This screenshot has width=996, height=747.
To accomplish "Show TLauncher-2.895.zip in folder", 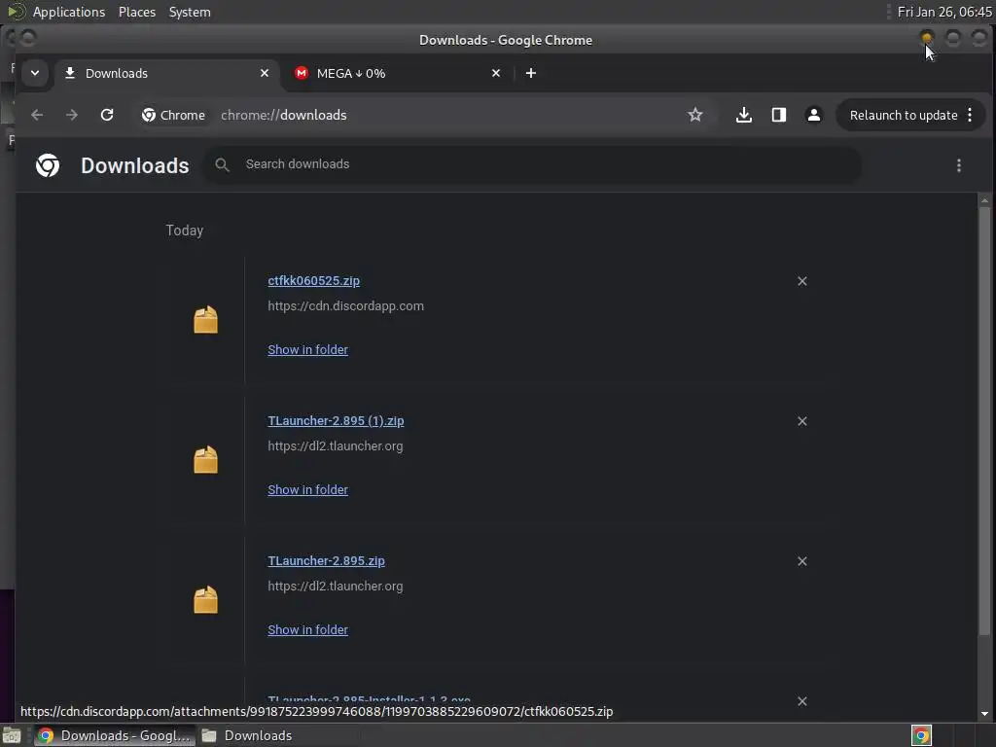I will 308,630.
